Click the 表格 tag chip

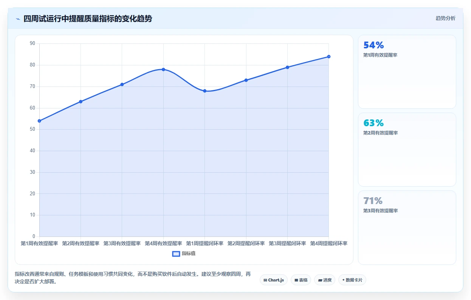[x=301, y=280]
